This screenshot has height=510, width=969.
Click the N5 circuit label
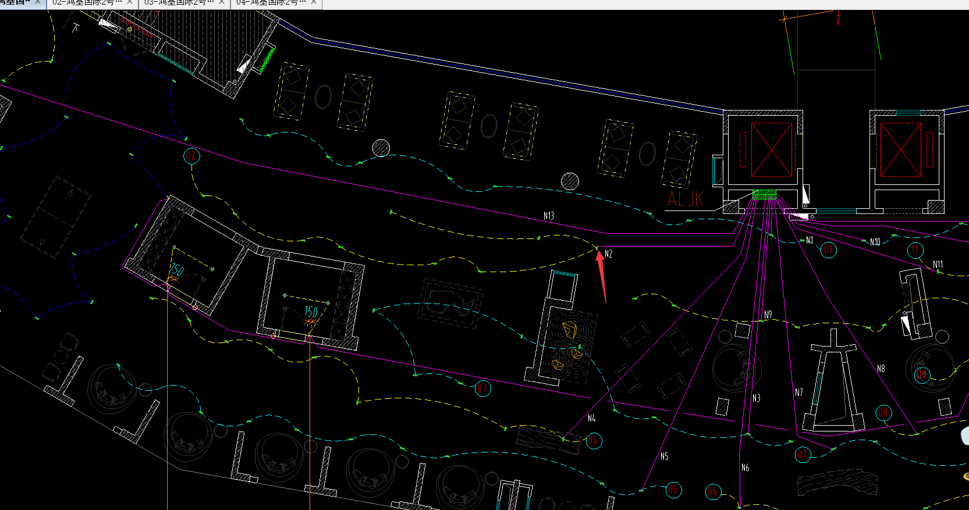tap(664, 456)
